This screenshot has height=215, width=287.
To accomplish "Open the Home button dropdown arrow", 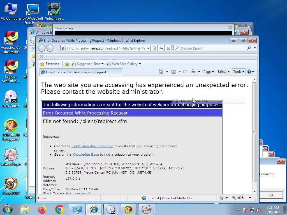I will point(167,72).
